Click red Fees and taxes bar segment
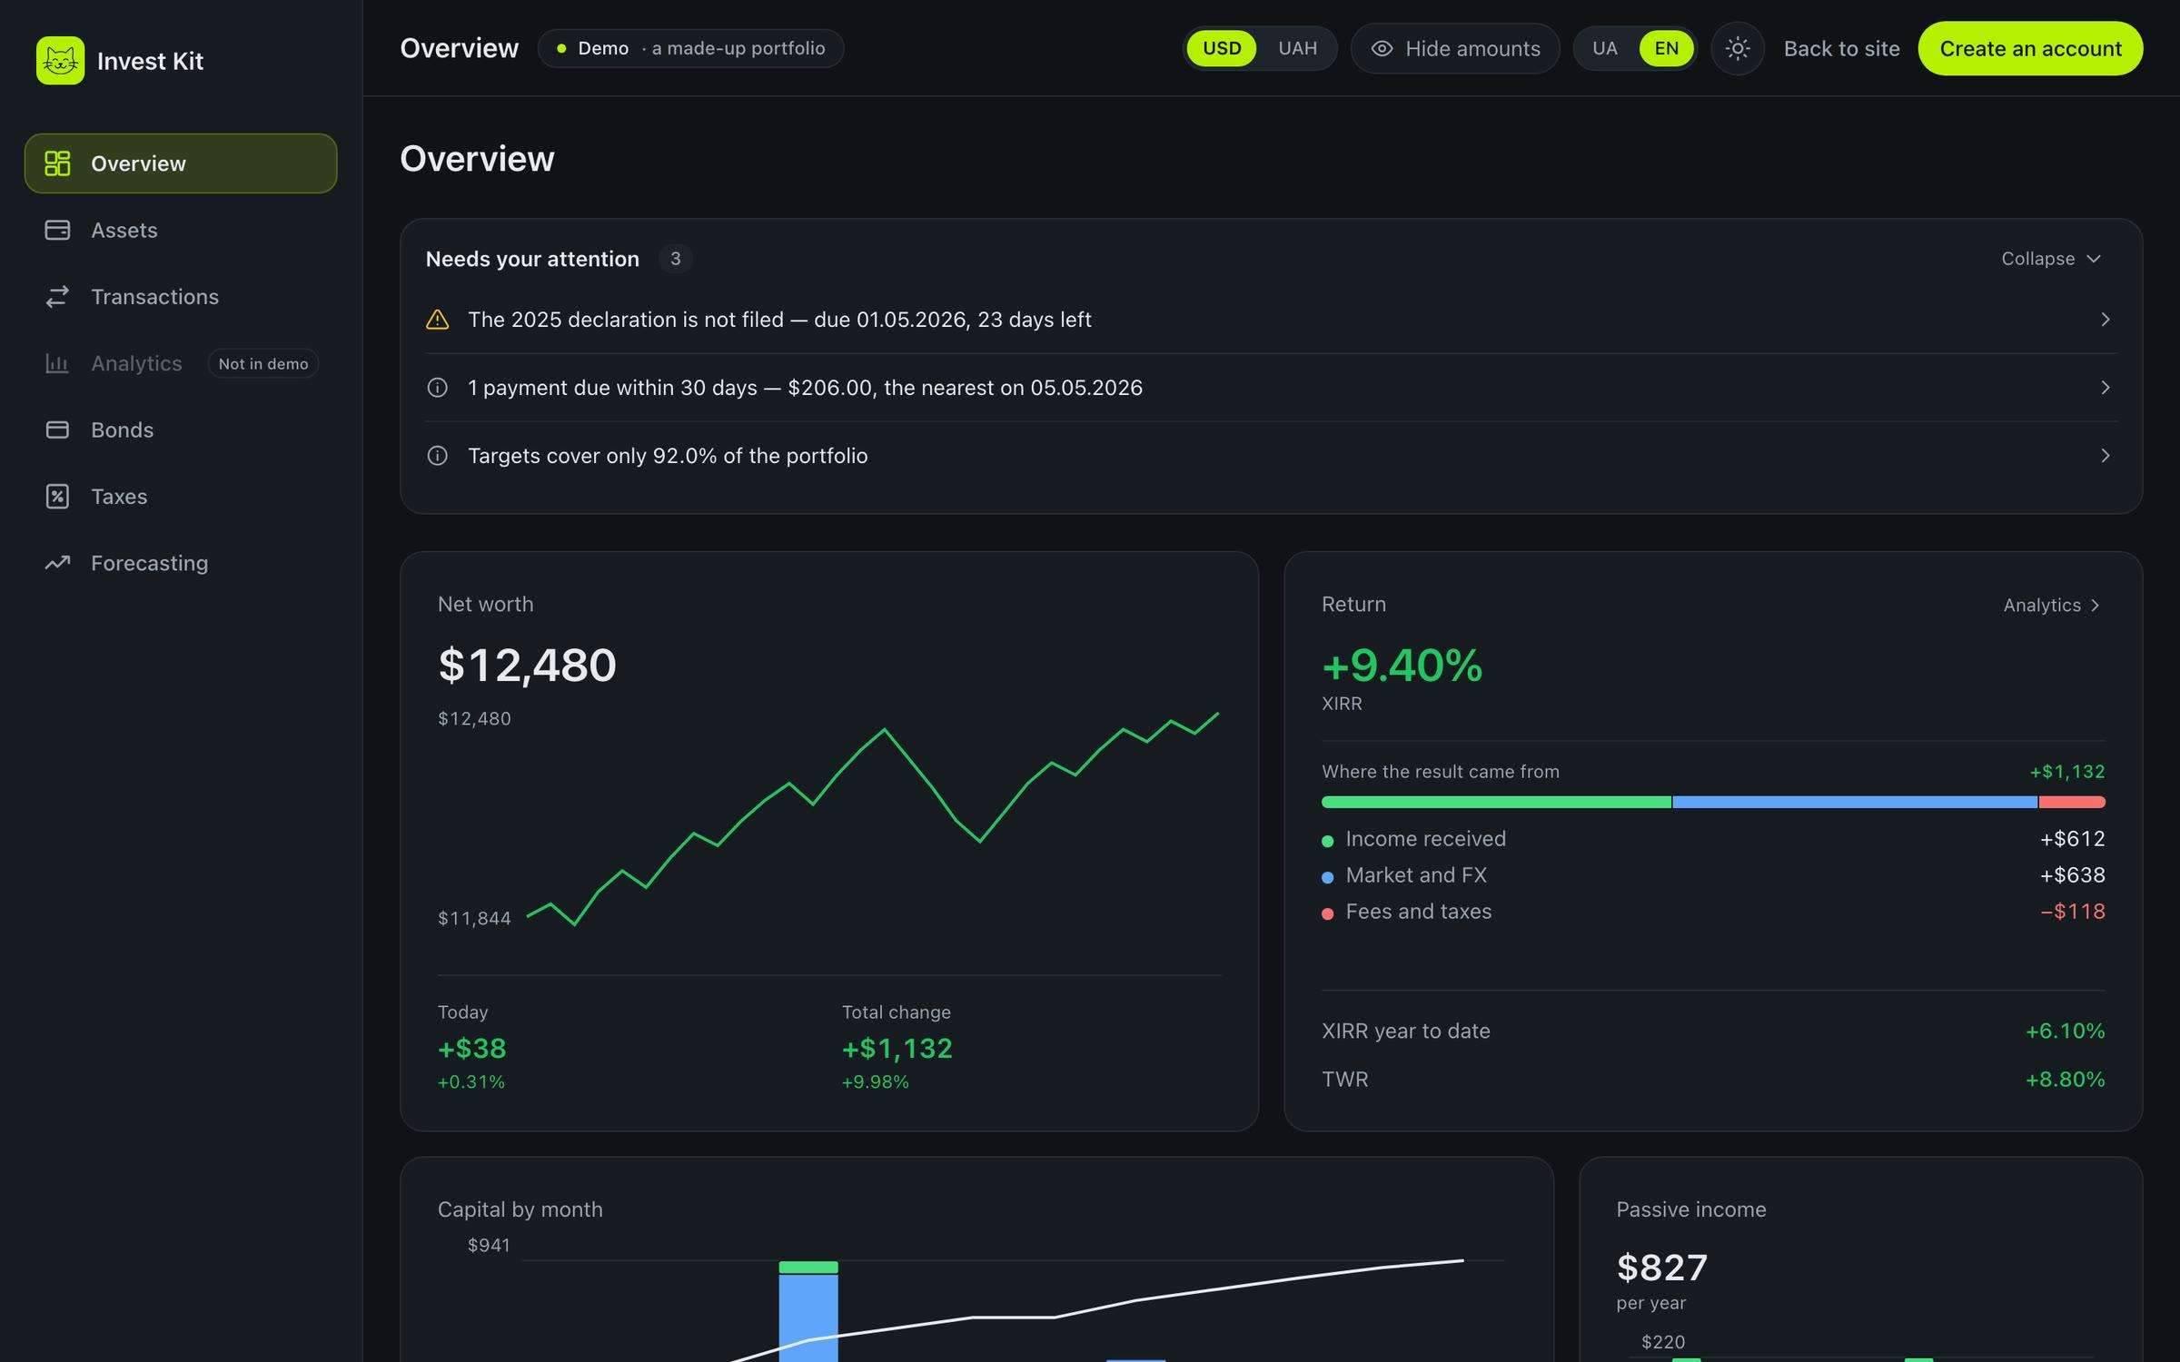Viewport: 2180px width, 1362px height. (x=2072, y=802)
